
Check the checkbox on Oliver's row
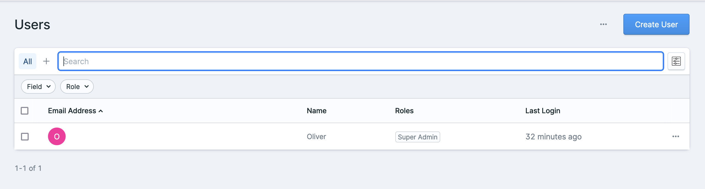25,136
